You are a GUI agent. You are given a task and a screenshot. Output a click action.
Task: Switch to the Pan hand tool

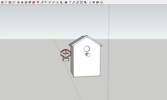coord(70,2)
